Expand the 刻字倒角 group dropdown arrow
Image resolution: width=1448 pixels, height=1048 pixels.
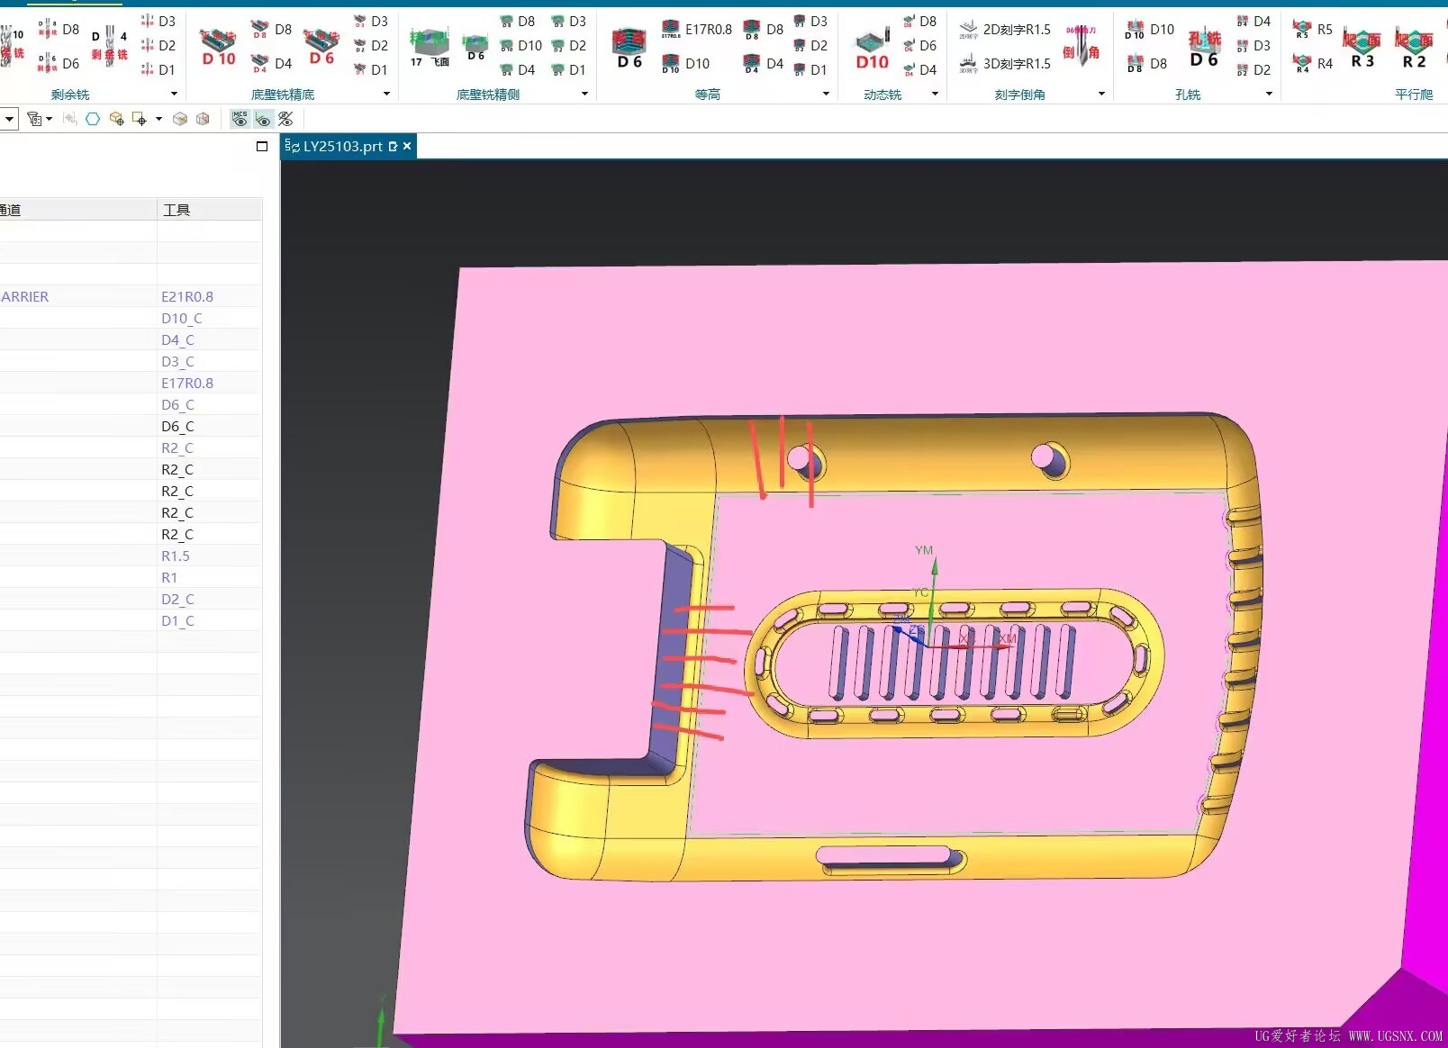(x=1101, y=94)
